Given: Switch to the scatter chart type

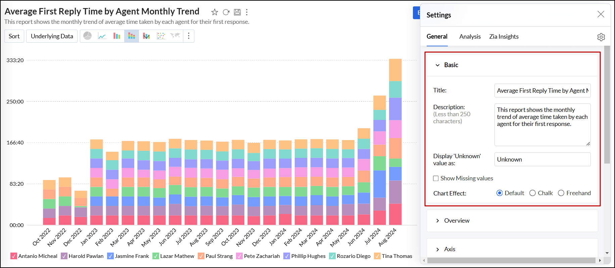Looking at the screenshot, I should pos(161,36).
